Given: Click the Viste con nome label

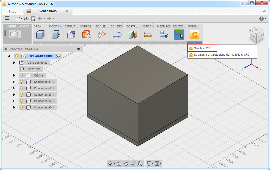Looking at the screenshot, I should click(37, 63).
